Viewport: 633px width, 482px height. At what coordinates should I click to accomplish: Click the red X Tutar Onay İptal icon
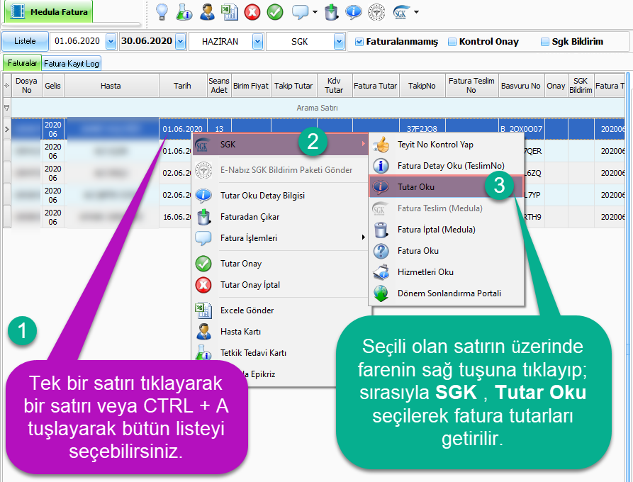click(203, 285)
